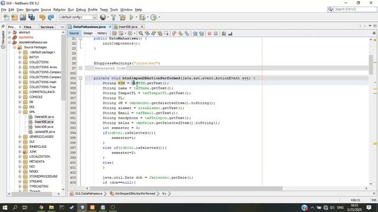Screen dimensions: 378x212
Task: Expand the STREAMS package node
Action: [19, 181]
